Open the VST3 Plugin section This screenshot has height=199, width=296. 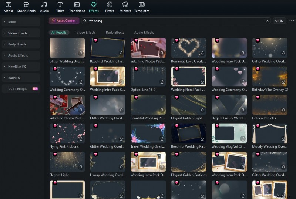(x=21, y=89)
